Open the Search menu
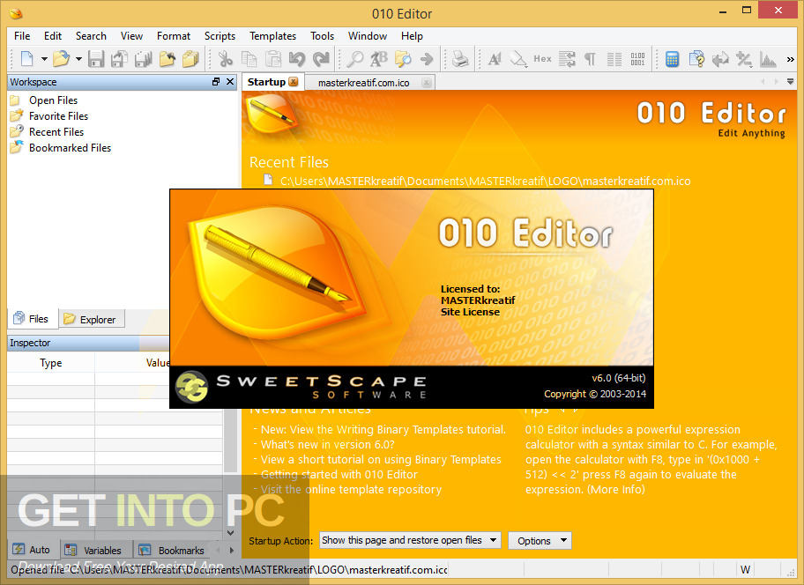Image resolution: width=804 pixels, height=585 pixels. [91, 36]
